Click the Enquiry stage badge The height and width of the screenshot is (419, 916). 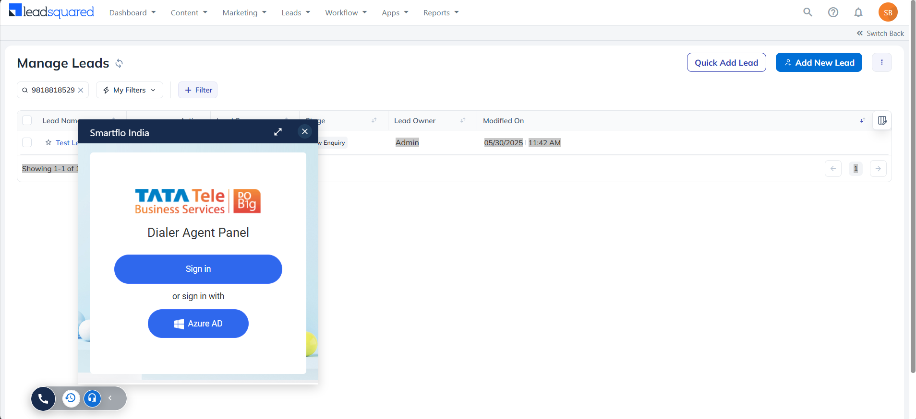coord(333,143)
